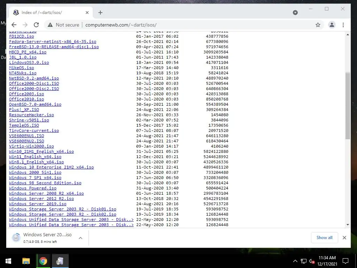The image size is (357, 268).
Task: Open ResourceHacker.iso link
Action: click(x=31, y=115)
